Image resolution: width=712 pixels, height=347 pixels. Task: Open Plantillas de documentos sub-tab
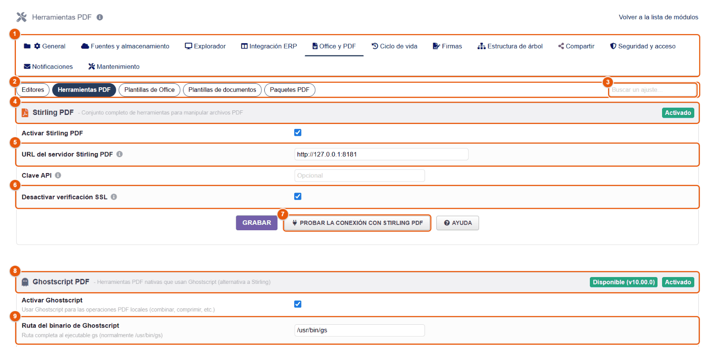222,90
